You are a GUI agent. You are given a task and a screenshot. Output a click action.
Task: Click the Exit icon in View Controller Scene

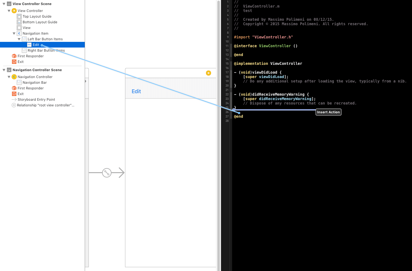14,61
